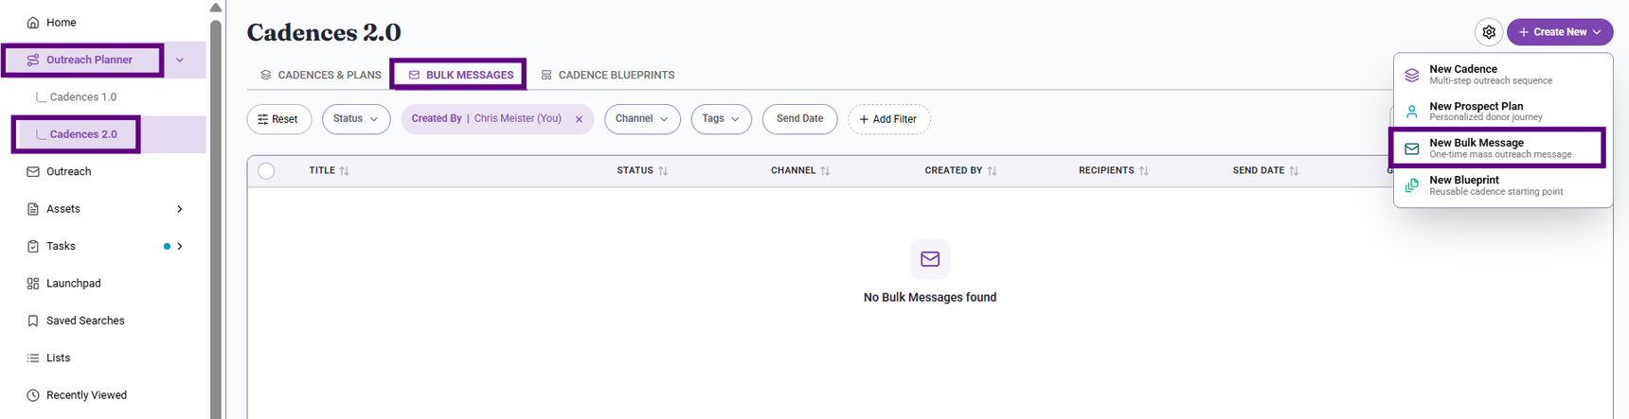Toggle the select-all circle in table header

pyautogui.click(x=266, y=171)
